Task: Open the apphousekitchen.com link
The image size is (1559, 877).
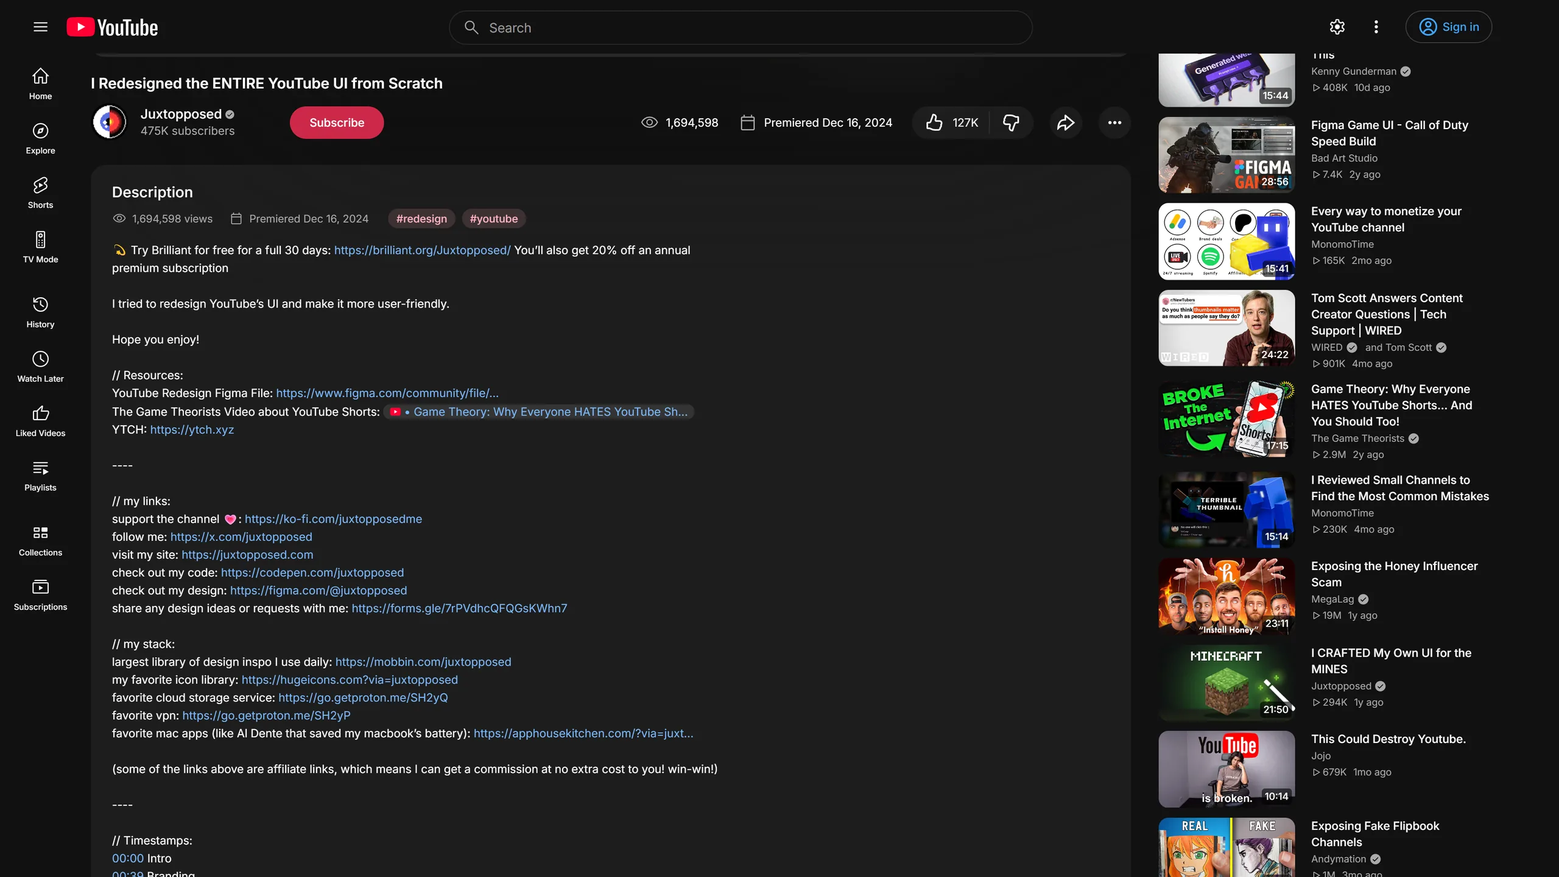Action: pos(583,733)
